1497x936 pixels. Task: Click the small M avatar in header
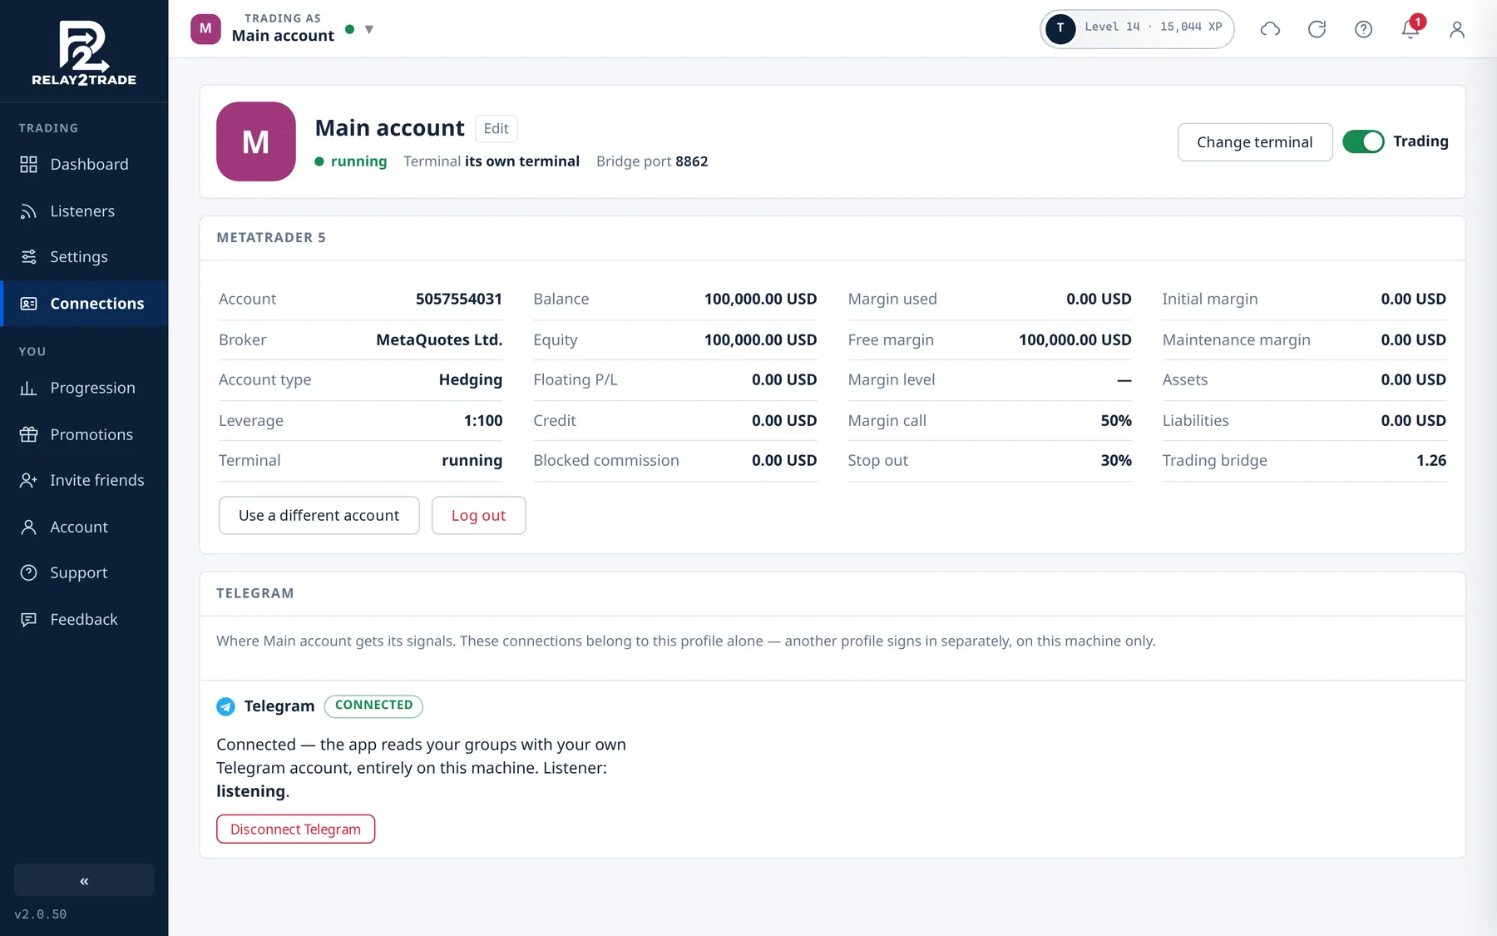(x=205, y=28)
